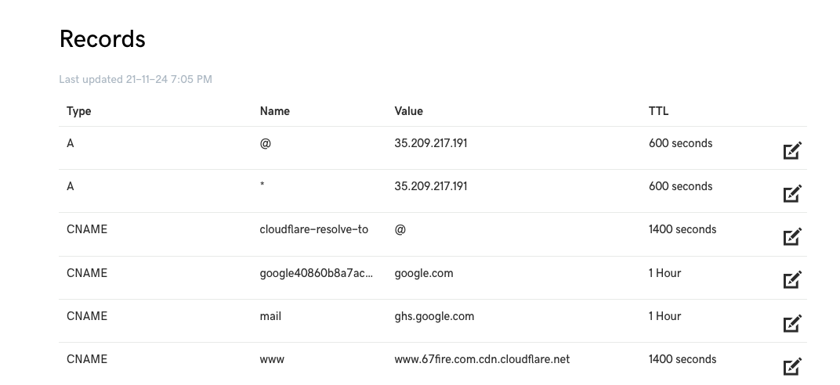Click value www.67fire.com.cdn.cloudflare.net
The height and width of the screenshot is (385, 840).
[482, 359]
